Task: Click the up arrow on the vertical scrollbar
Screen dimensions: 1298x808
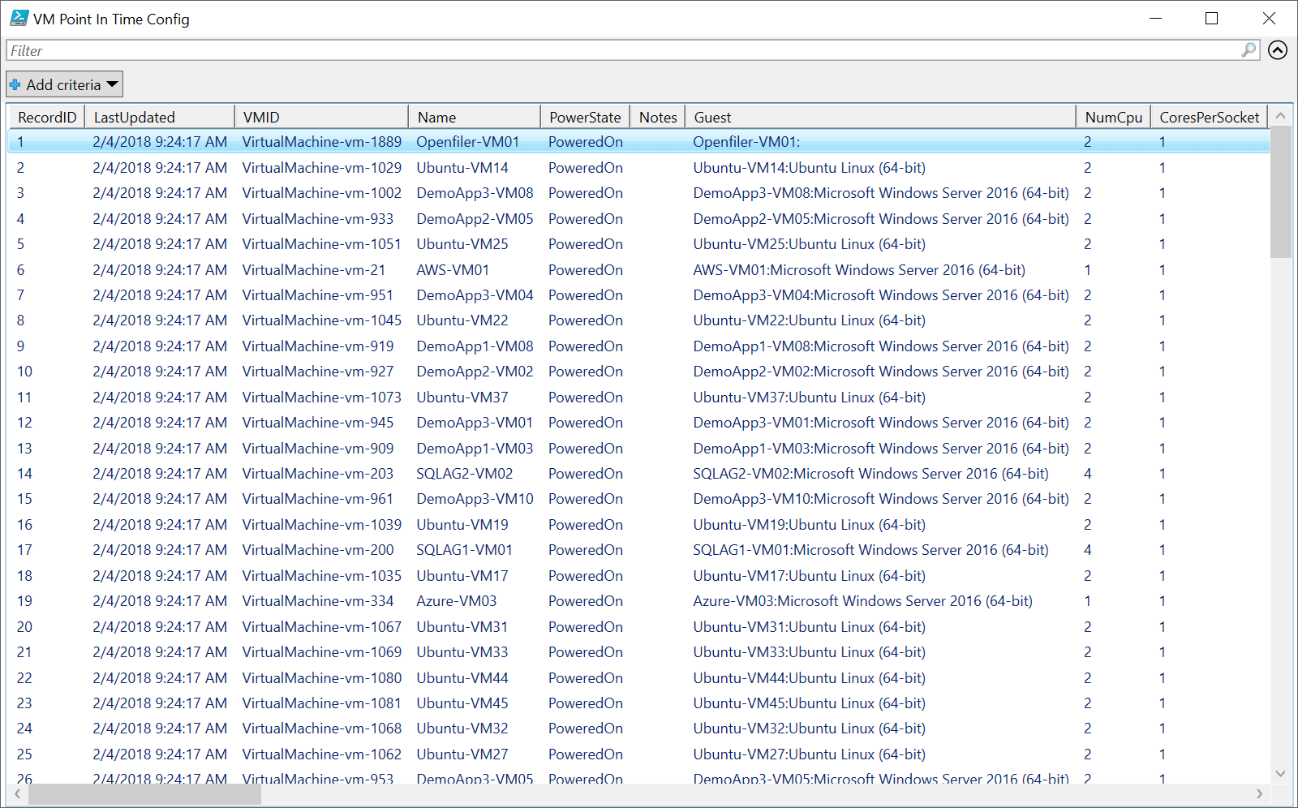Action: (x=1280, y=116)
